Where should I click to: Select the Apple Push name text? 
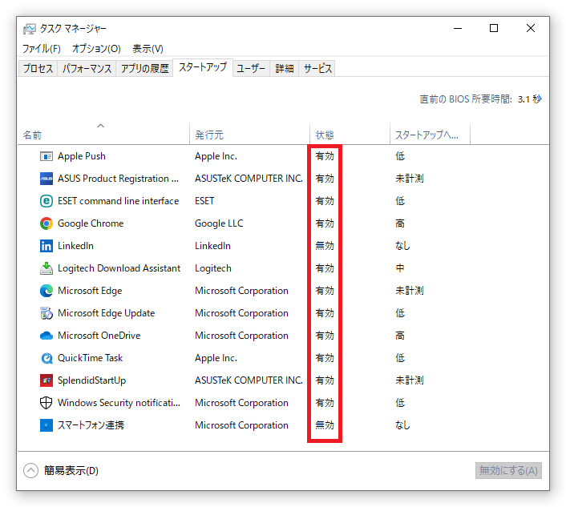click(x=82, y=156)
